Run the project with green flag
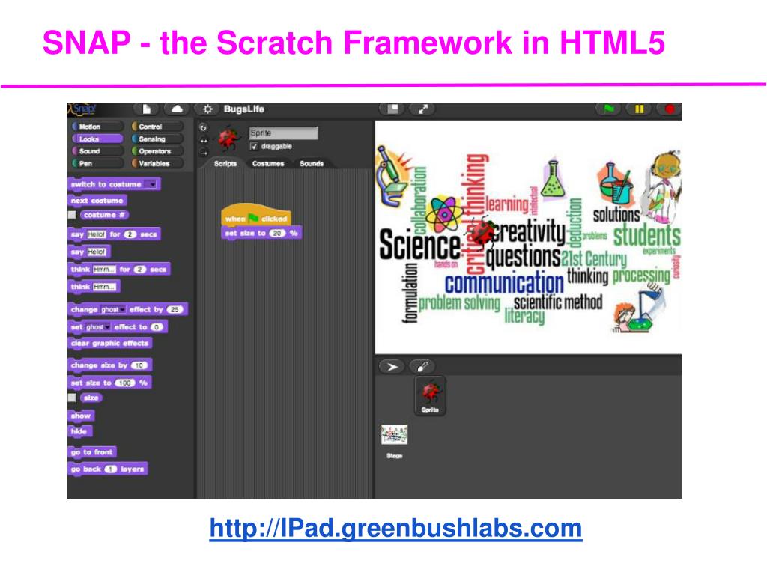Screen dimensions: 767x575 pos(608,109)
